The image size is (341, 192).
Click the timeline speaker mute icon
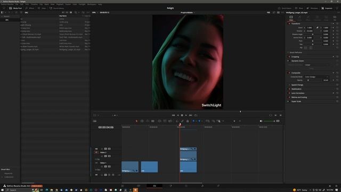261,121
